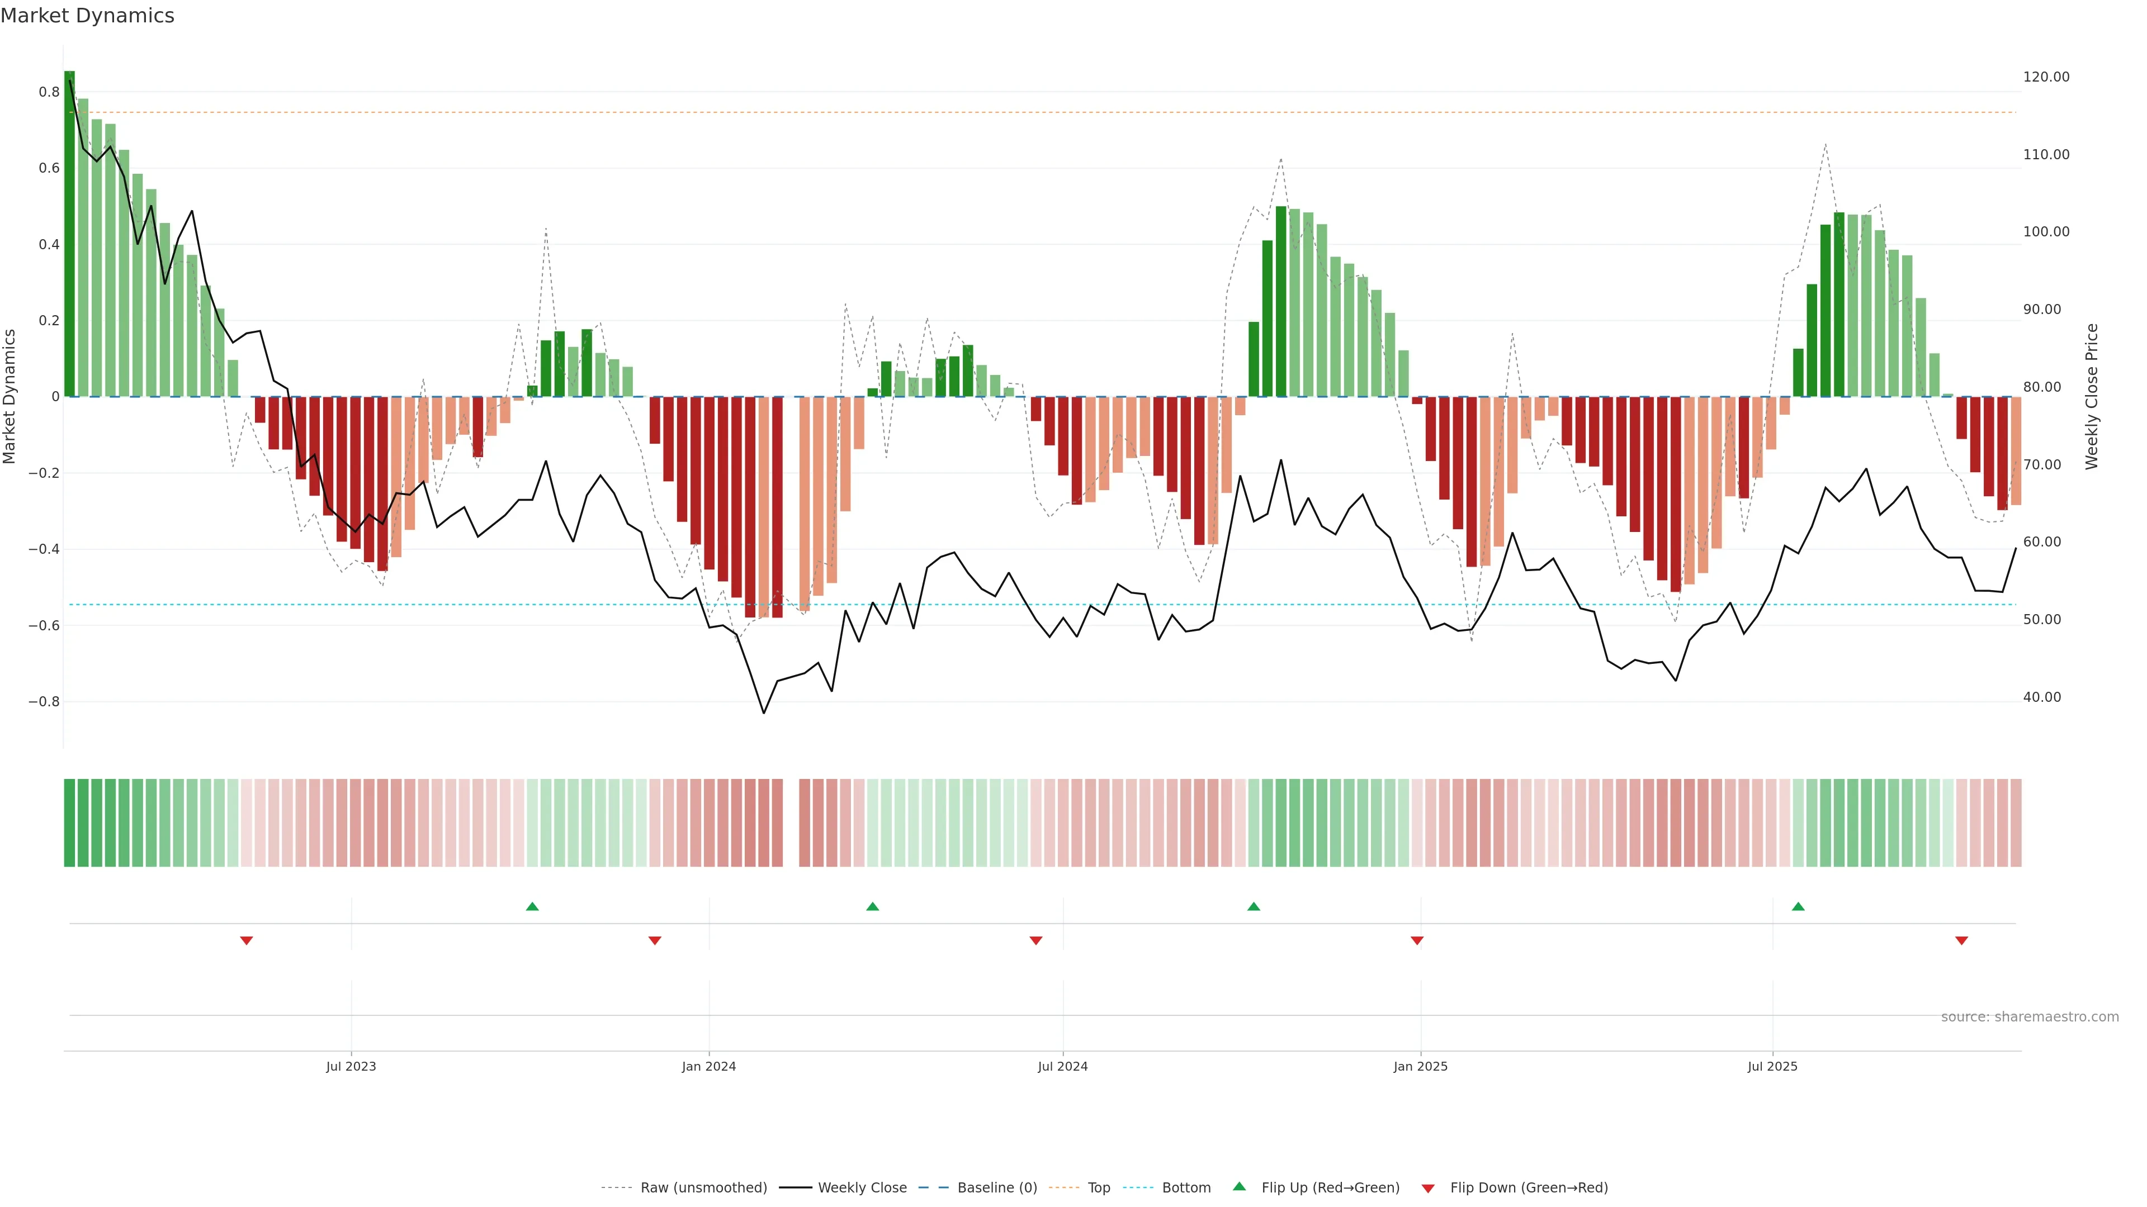Toggle the Weekly Close legend entry
The width and height of the screenshot is (2147, 1207).
862,1188
